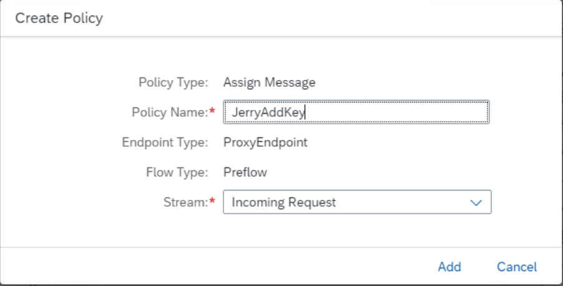Dismiss dialog with the Cancel button
The width and height of the screenshot is (563, 286).
pyautogui.click(x=516, y=267)
